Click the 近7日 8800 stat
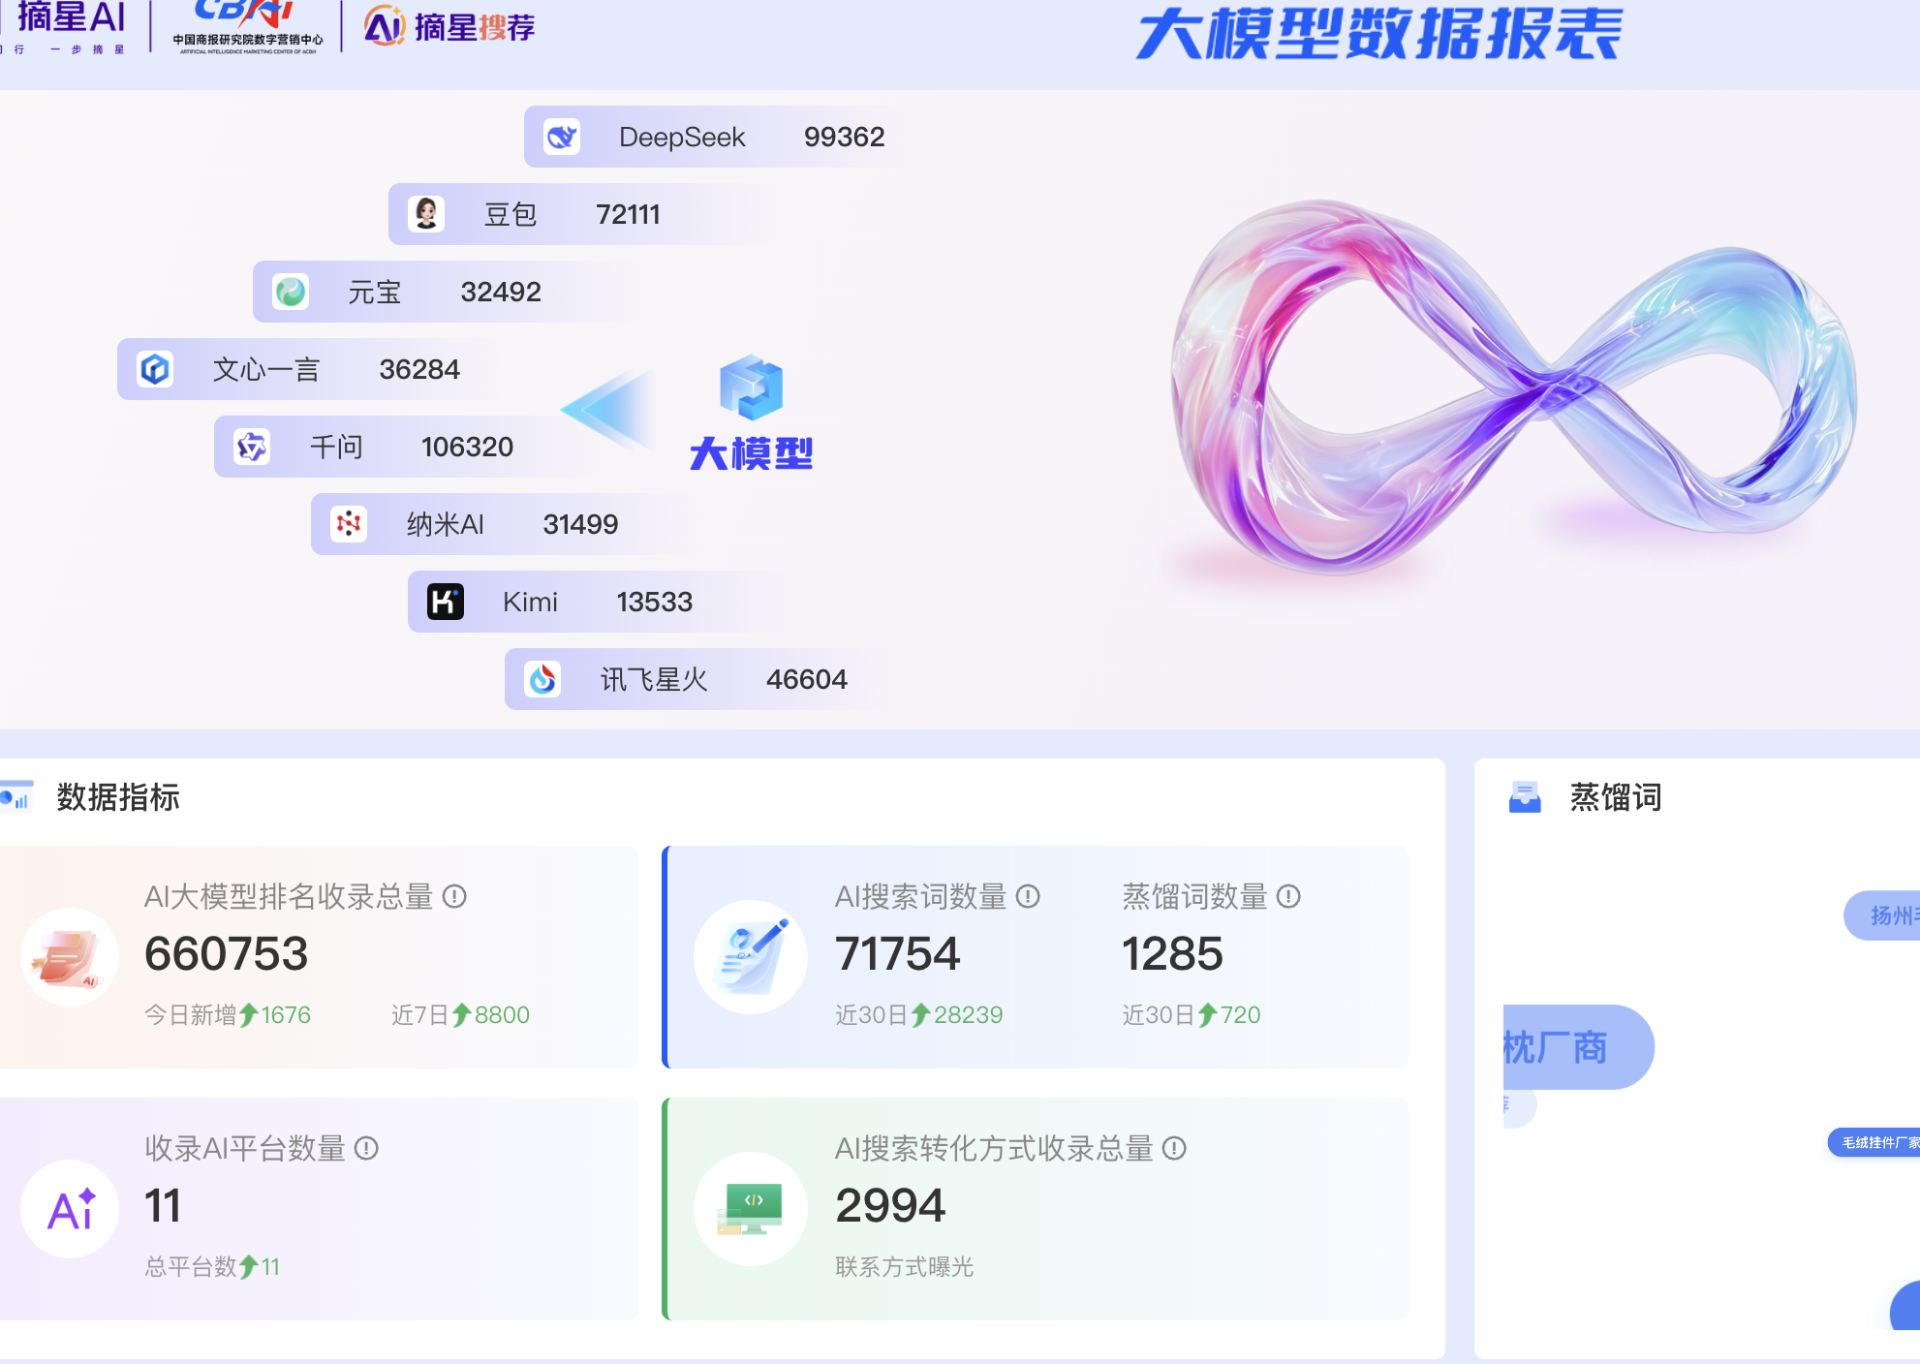The image size is (1920, 1364). 460,1014
